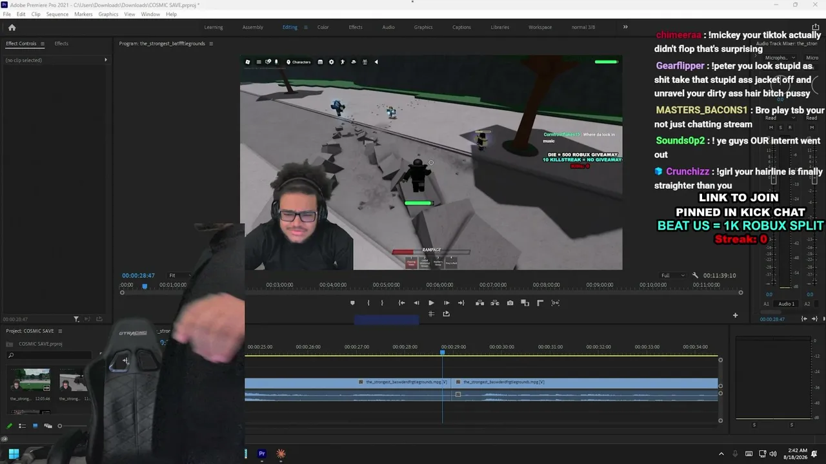Click the filter funnel icon in Effect Controls

[76, 319]
